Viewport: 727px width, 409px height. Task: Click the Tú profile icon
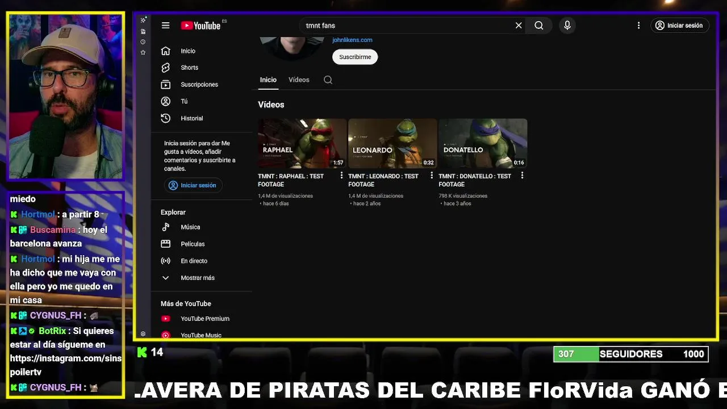point(165,101)
